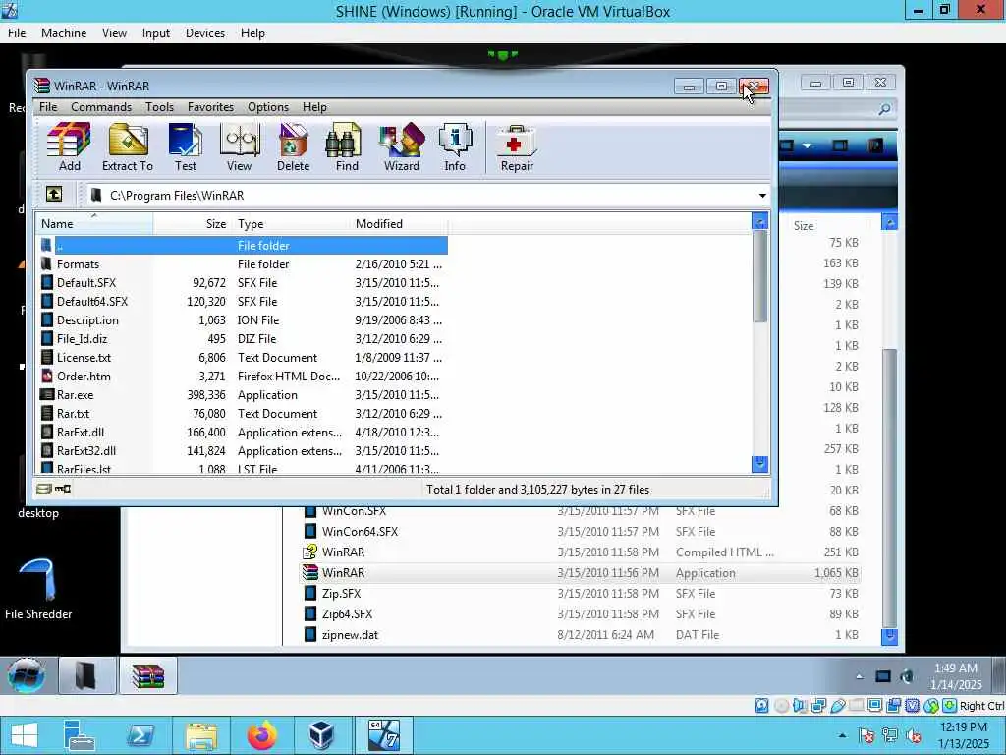Click VirtualBox icon on host taskbar
1006x755 pixels.
click(321, 735)
